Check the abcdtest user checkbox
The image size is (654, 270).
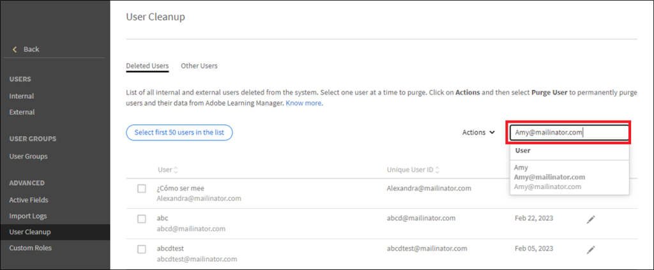pyautogui.click(x=142, y=249)
